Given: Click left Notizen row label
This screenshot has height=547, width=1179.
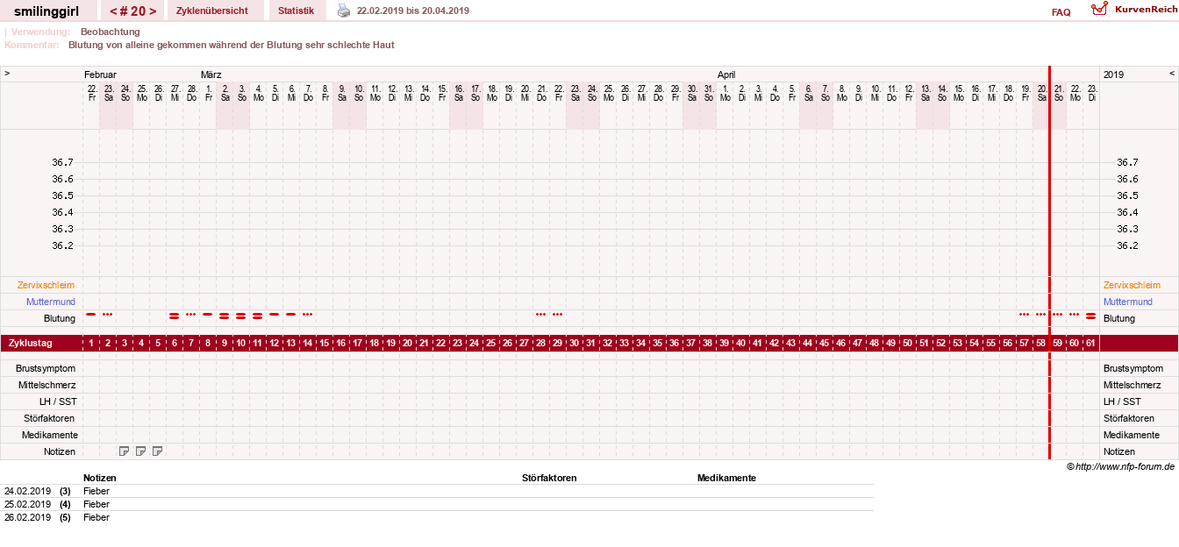Looking at the screenshot, I should point(60,451).
